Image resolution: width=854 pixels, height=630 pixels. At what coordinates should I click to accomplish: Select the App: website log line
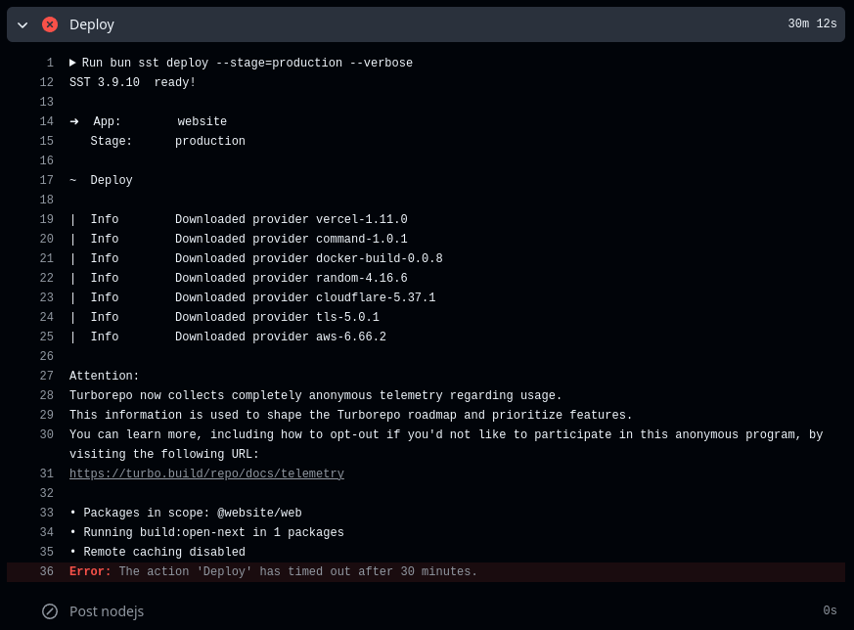148,121
